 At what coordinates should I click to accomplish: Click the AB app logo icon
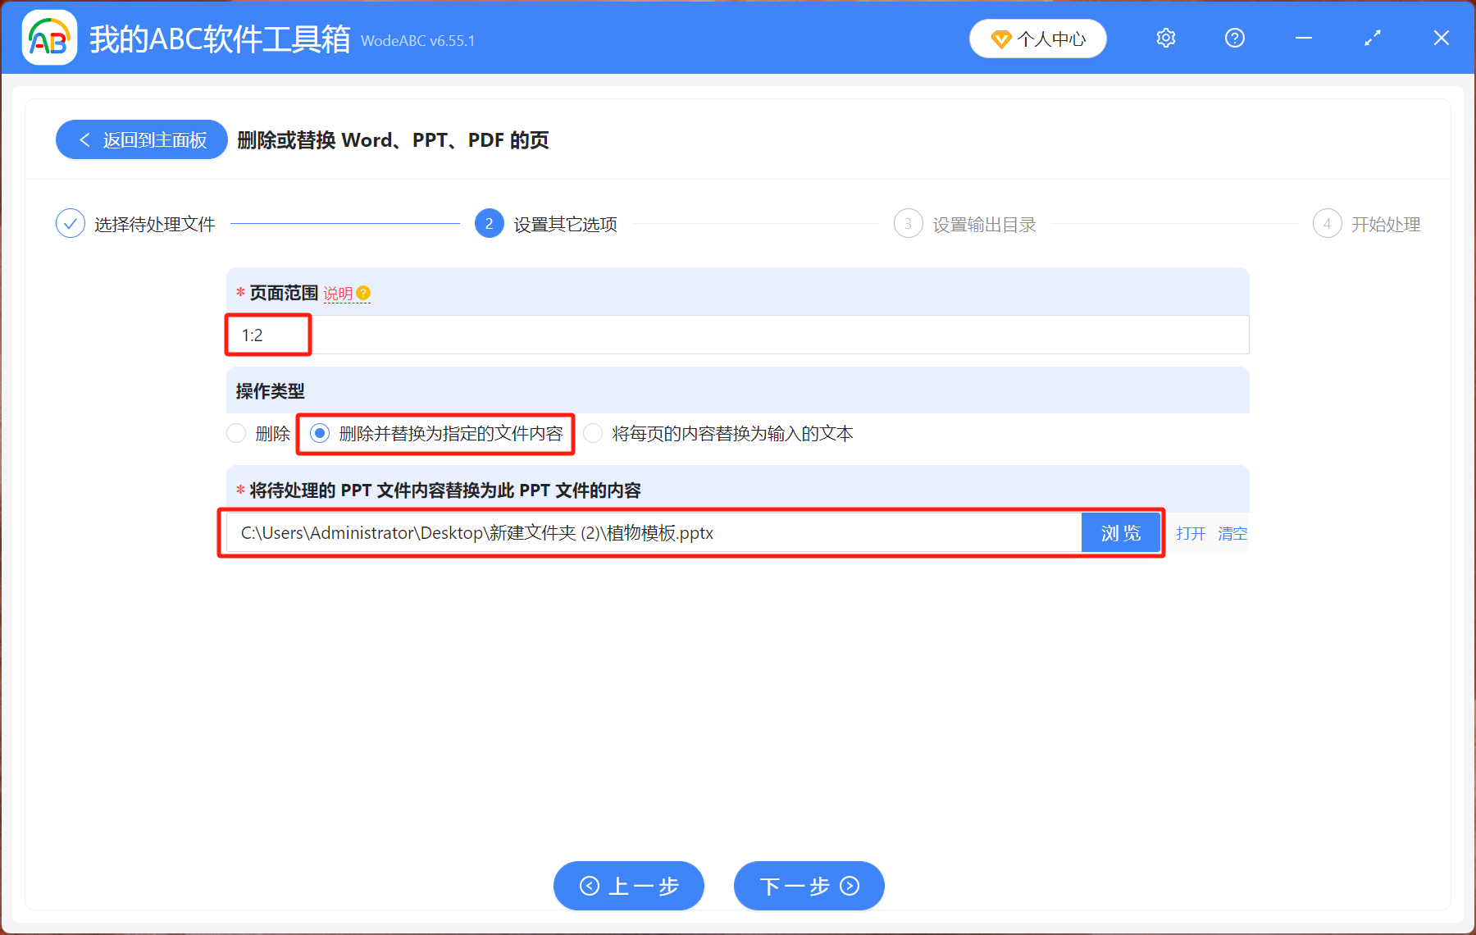pyautogui.click(x=49, y=38)
